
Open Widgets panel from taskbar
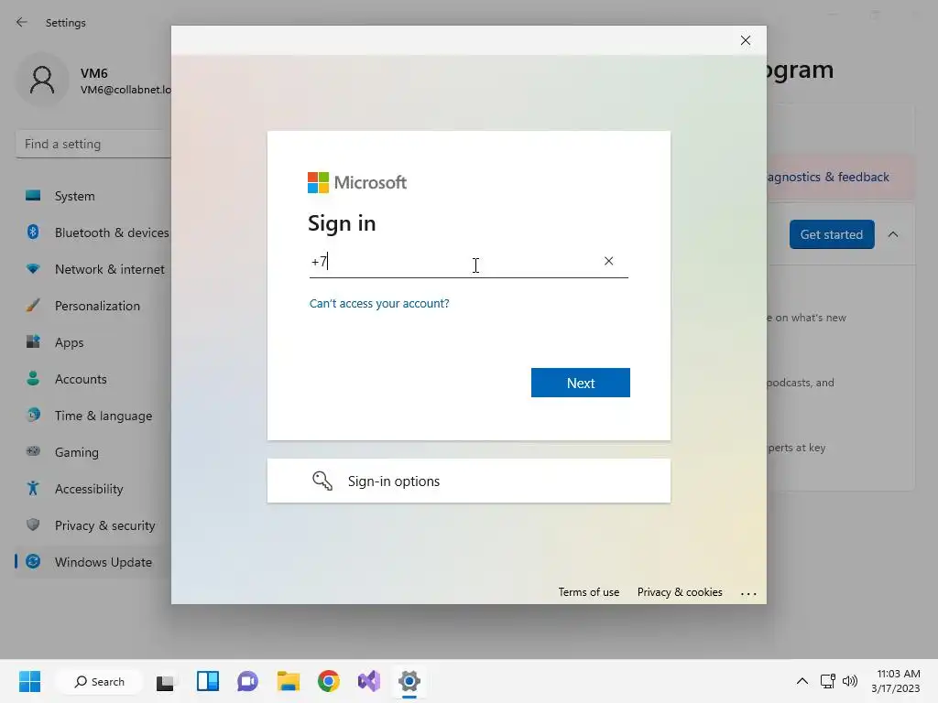tap(208, 681)
